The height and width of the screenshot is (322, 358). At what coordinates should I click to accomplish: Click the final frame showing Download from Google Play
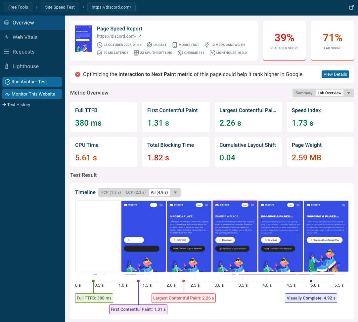[326, 236]
